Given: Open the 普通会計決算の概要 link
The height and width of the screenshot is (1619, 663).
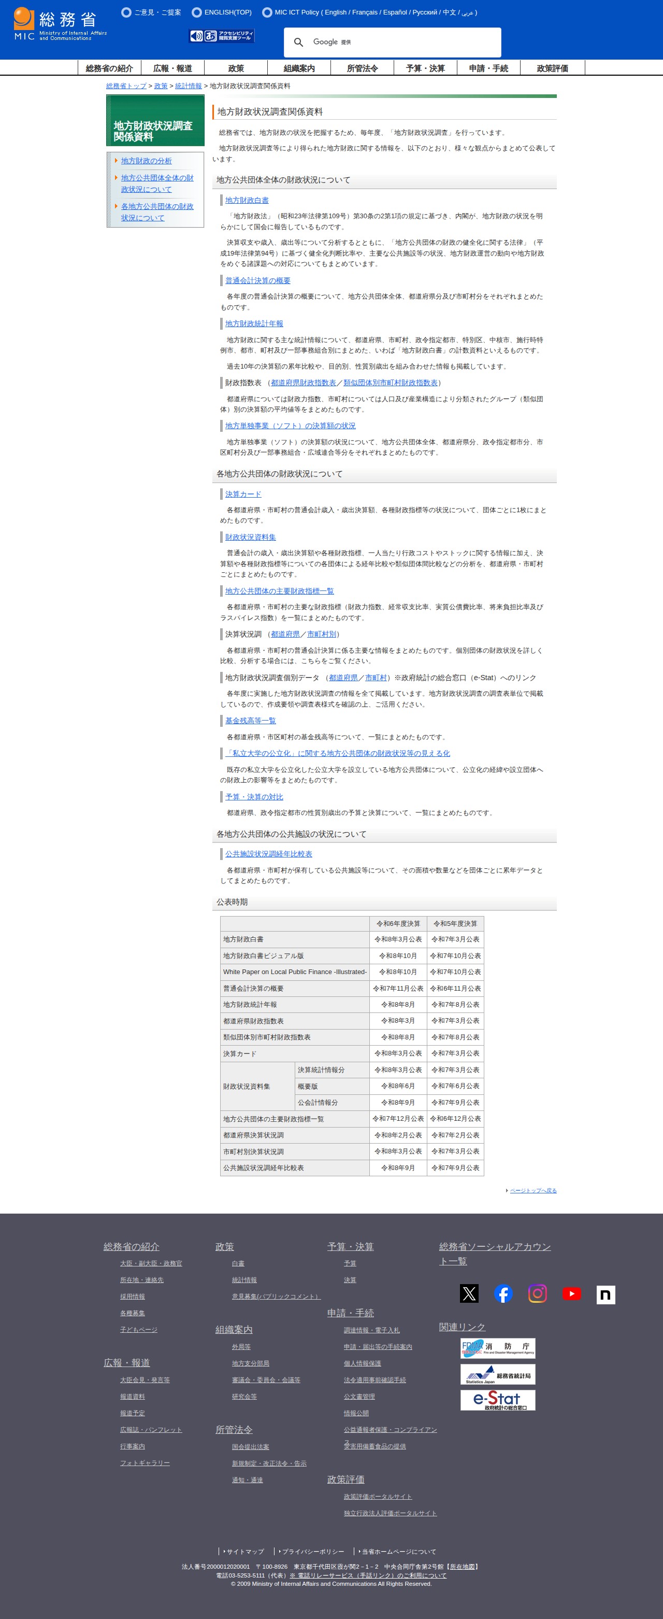Looking at the screenshot, I should 258,280.
